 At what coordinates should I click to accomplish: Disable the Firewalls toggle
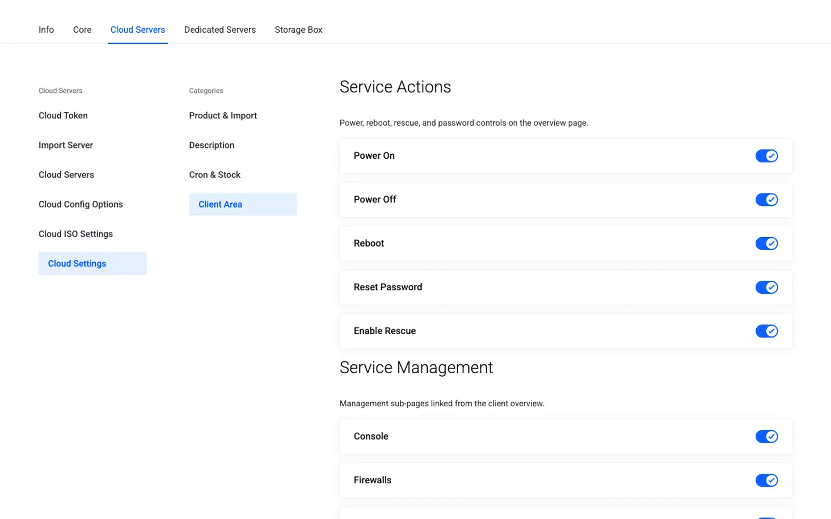767,480
